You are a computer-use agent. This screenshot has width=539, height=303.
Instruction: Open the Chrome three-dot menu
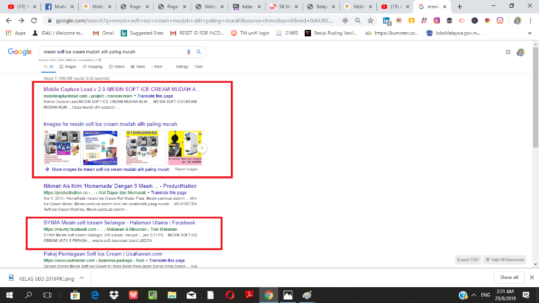(x=530, y=21)
